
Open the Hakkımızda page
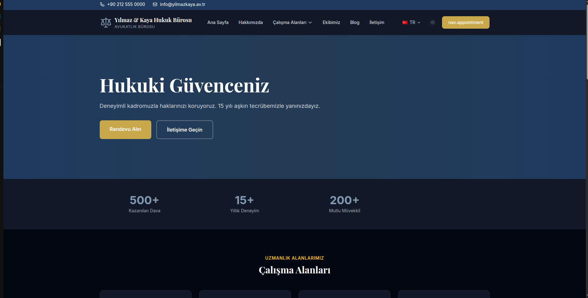(x=250, y=22)
